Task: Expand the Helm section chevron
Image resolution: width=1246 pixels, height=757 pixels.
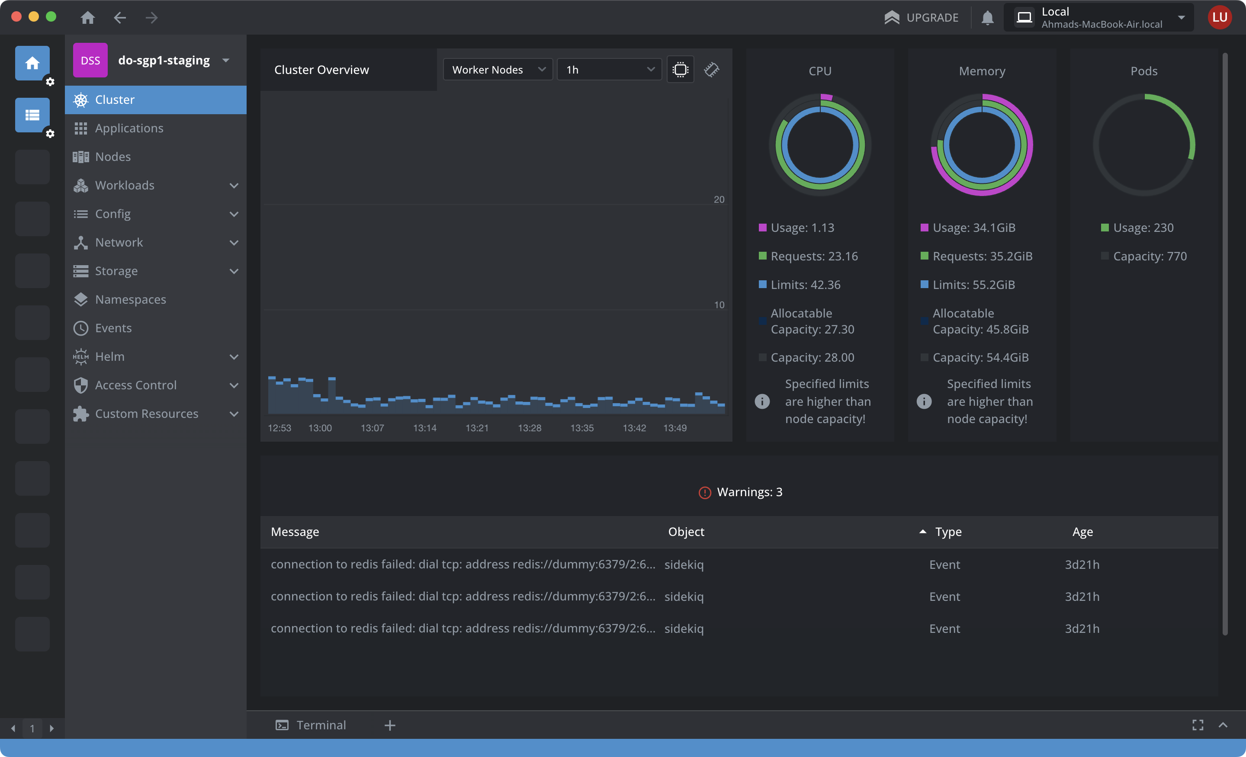Action: pos(234,356)
